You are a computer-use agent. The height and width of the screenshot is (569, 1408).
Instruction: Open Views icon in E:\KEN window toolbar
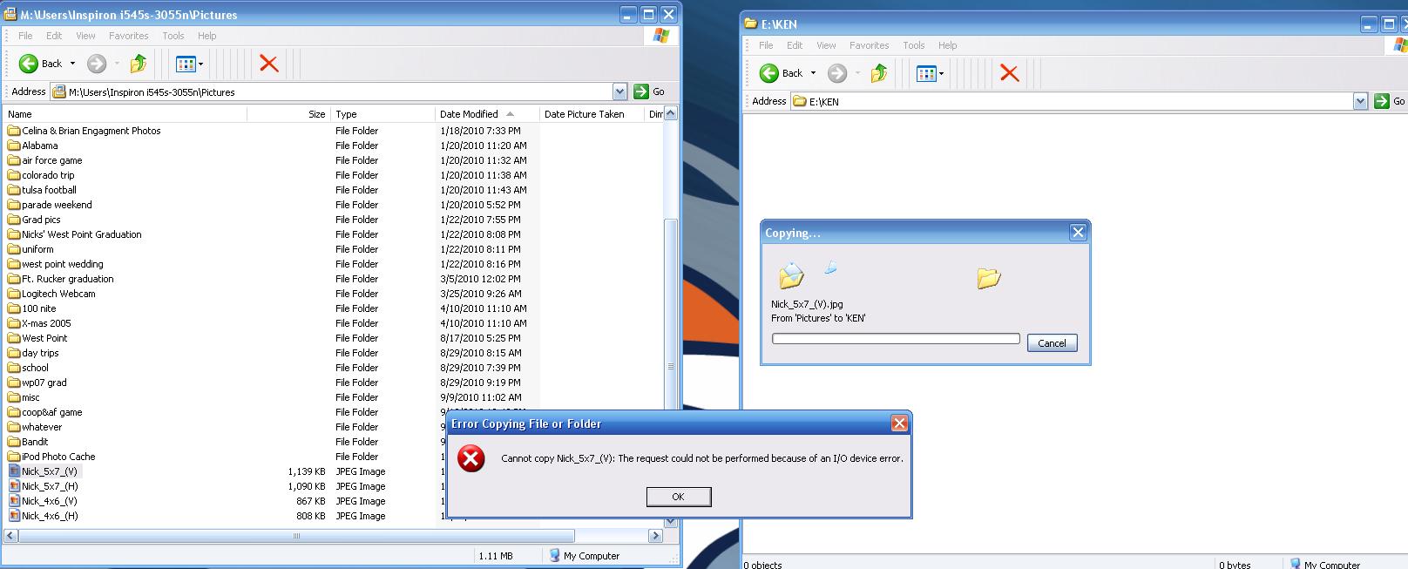click(925, 73)
